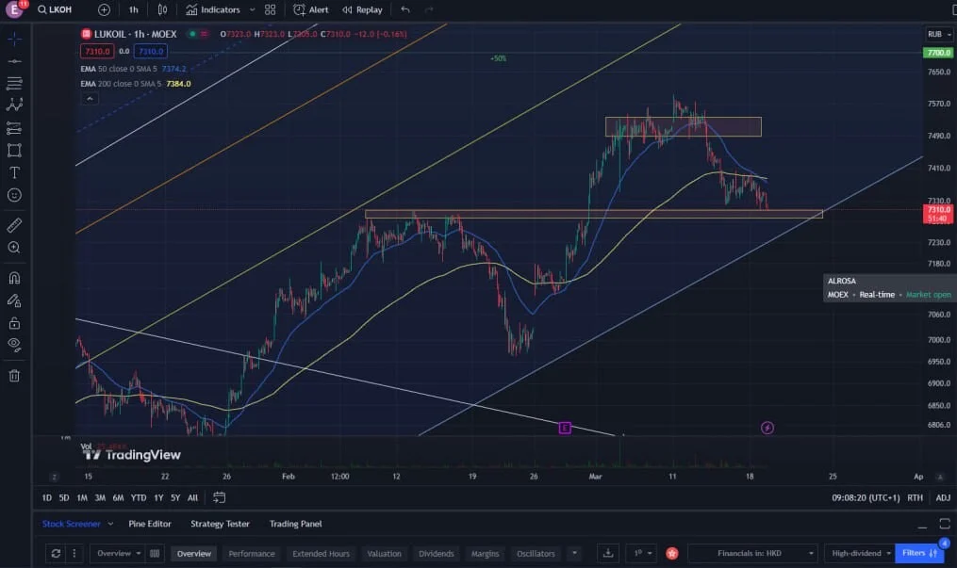Open the screener Overview column set dropdown

[x=118, y=553]
